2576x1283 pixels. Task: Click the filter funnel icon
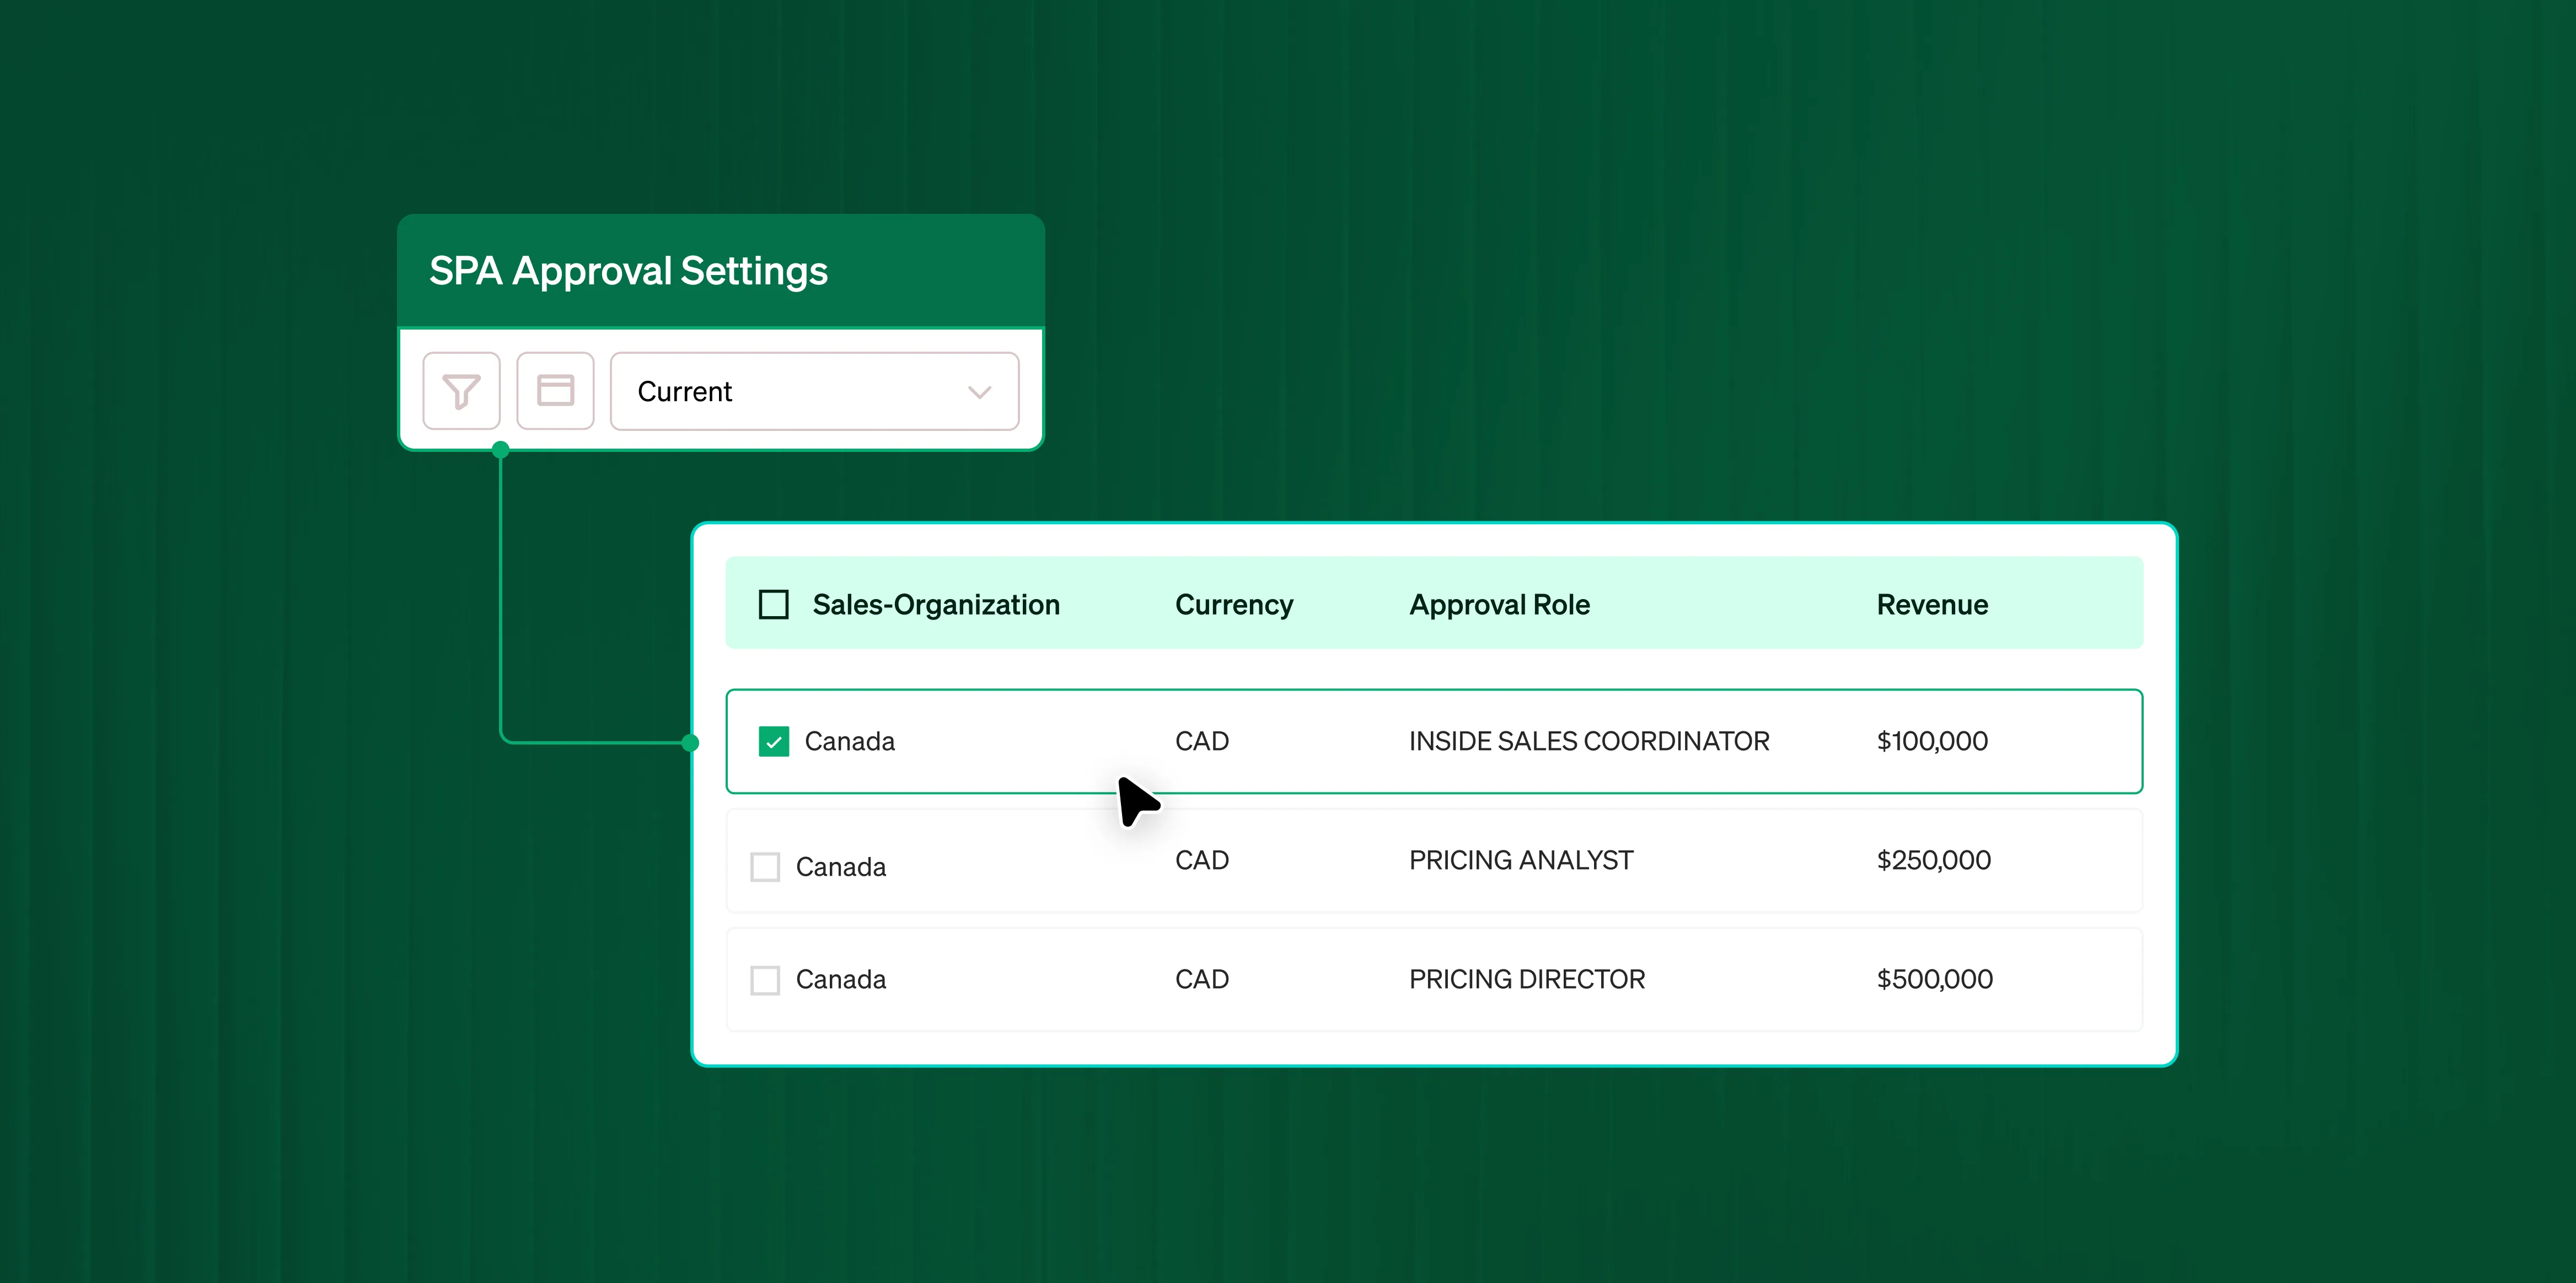pyautogui.click(x=461, y=391)
